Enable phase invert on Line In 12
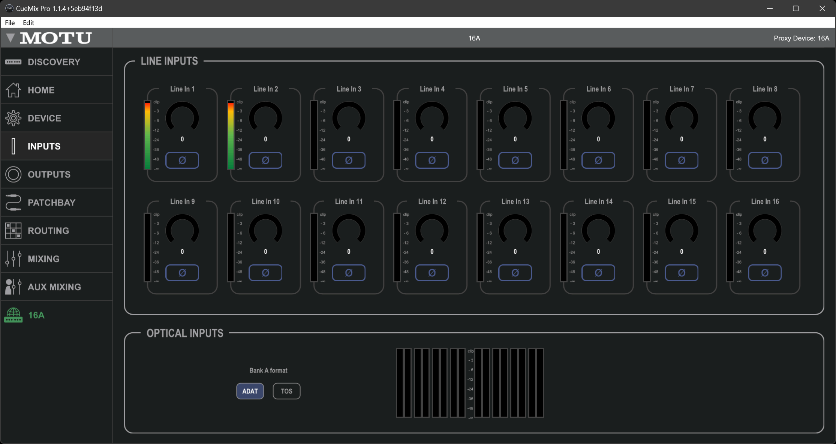The height and width of the screenshot is (444, 836). click(x=432, y=273)
